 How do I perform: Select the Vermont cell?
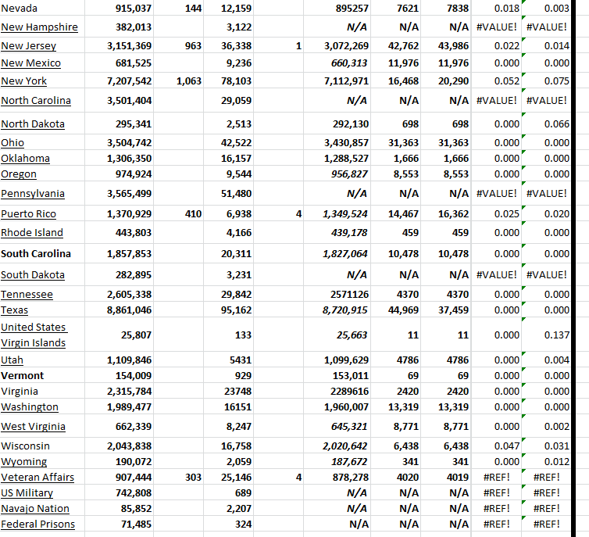pos(42,376)
